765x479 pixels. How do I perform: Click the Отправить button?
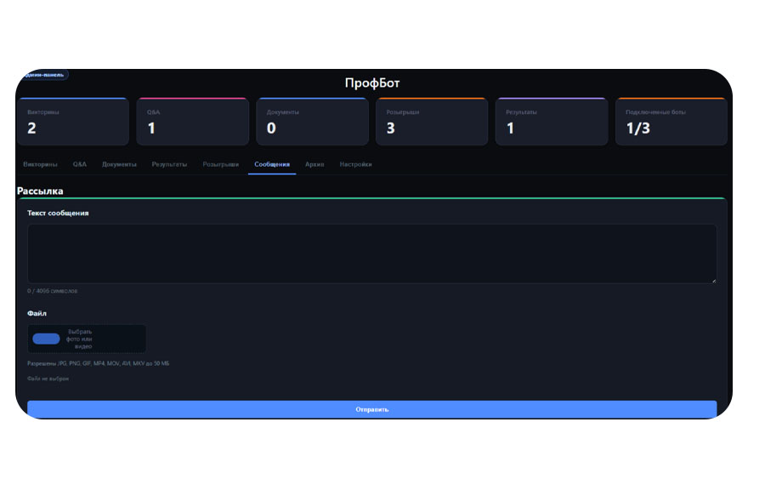(x=371, y=409)
